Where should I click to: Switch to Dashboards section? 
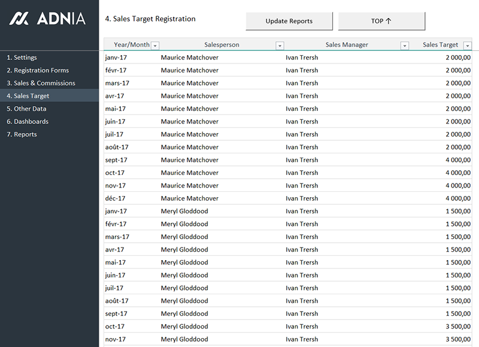click(28, 122)
